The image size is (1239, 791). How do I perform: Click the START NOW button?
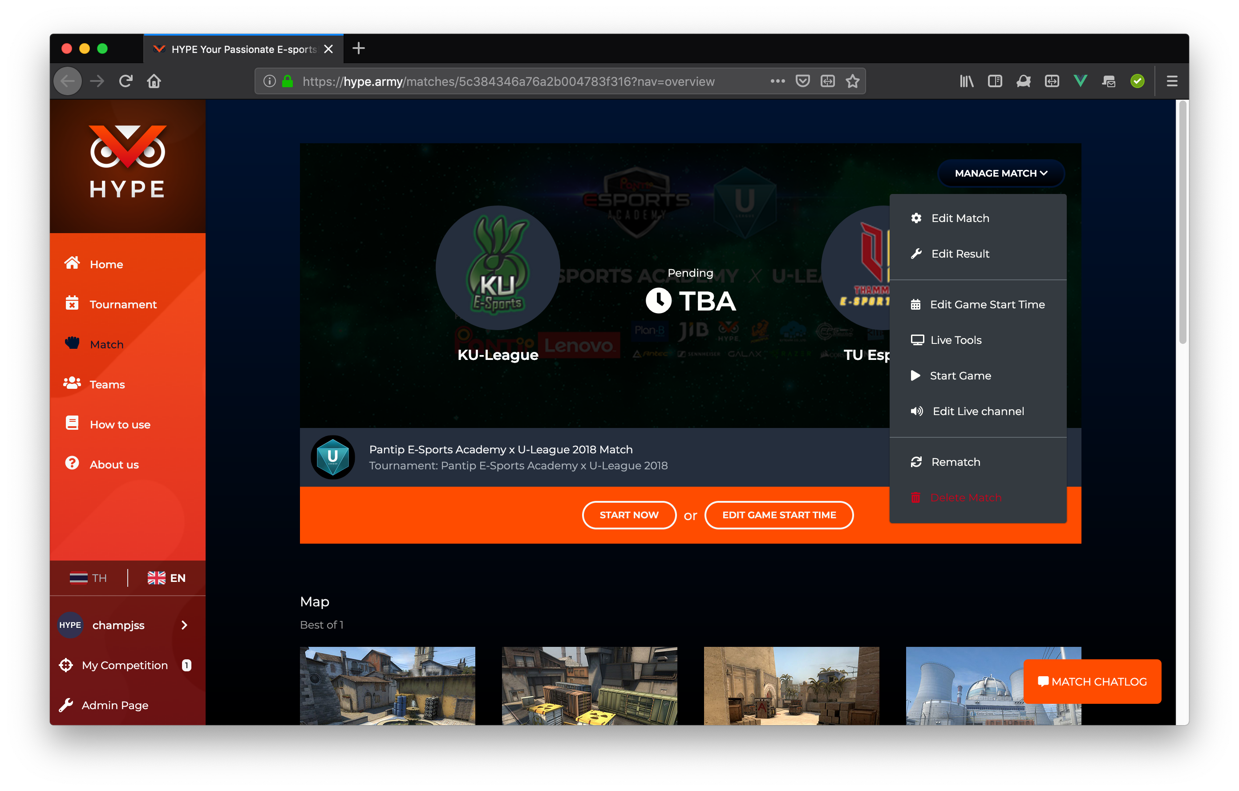pyautogui.click(x=629, y=515)
